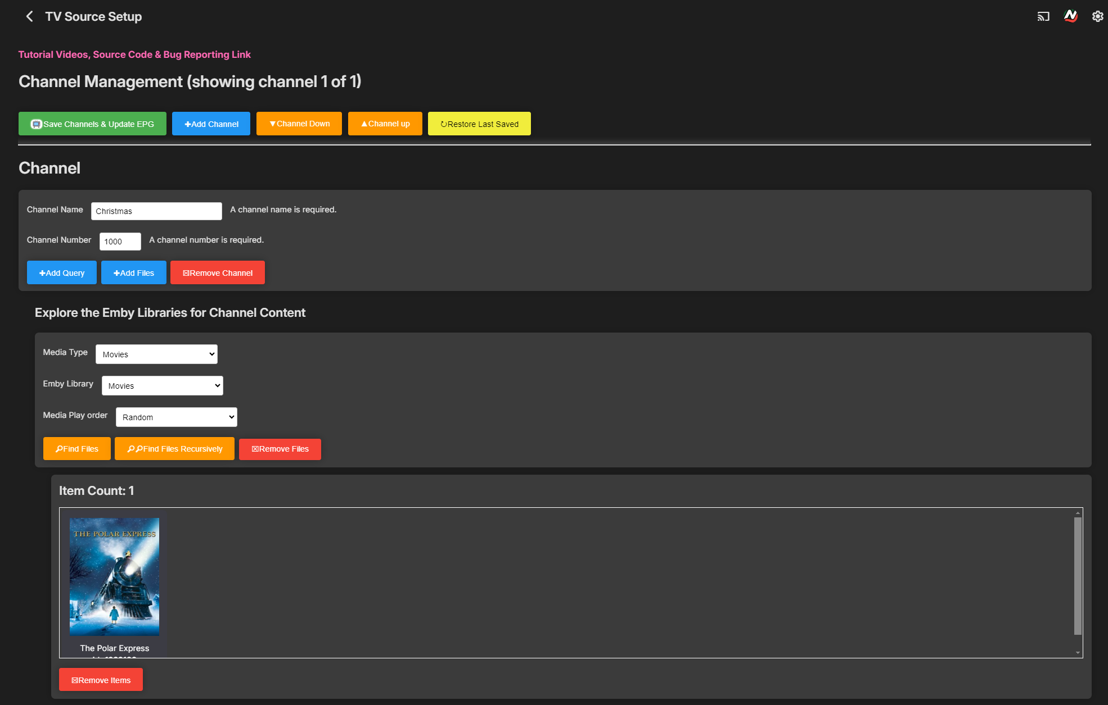Select The Polar Express poster thumbnail
This screenshot has height=705, width=1108.
(x=114, y=576)
